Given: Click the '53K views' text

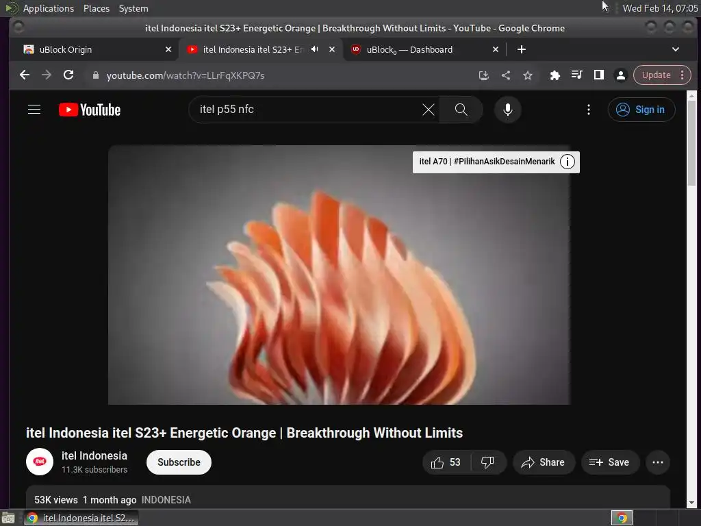Looking at the screenshot, I should (56, 500).
